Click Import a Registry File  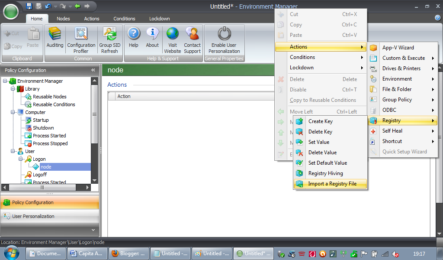[x=331, y=184]
